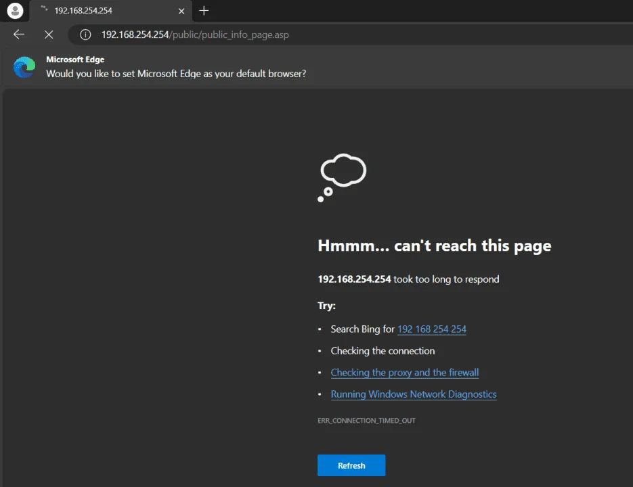
Task: Go back with the arrow icon
Action: (19, 34)
